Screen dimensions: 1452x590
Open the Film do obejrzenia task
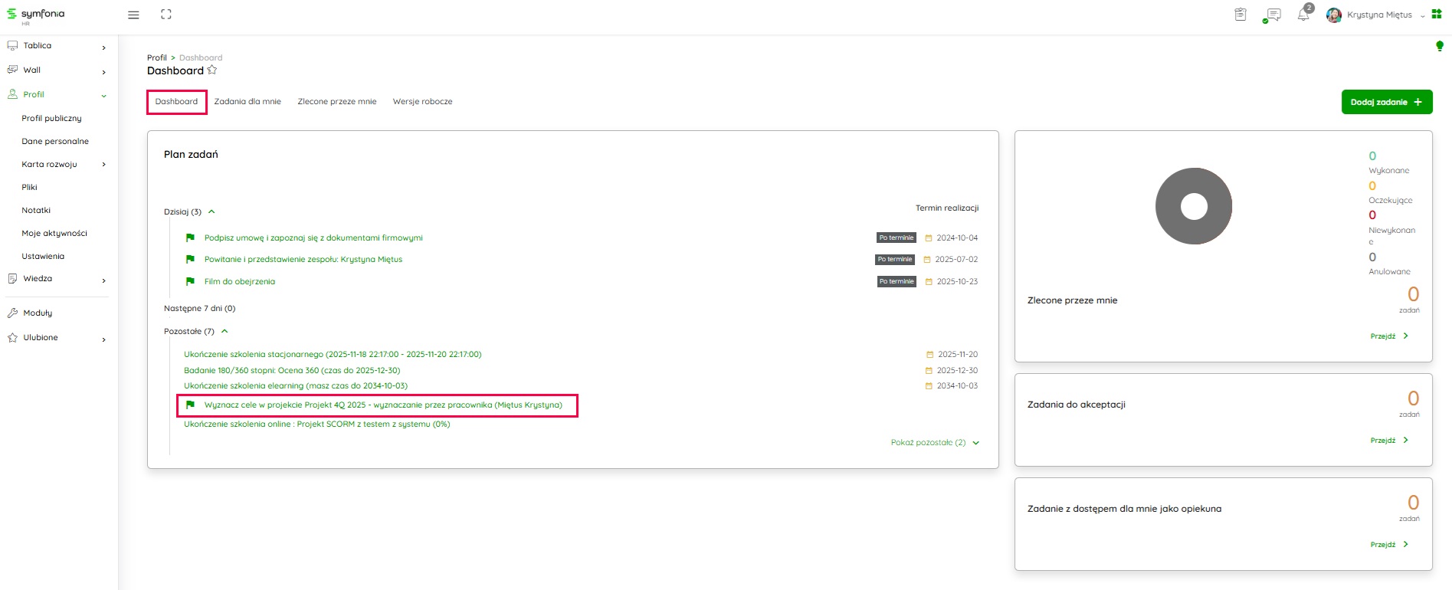pos(239,281)
